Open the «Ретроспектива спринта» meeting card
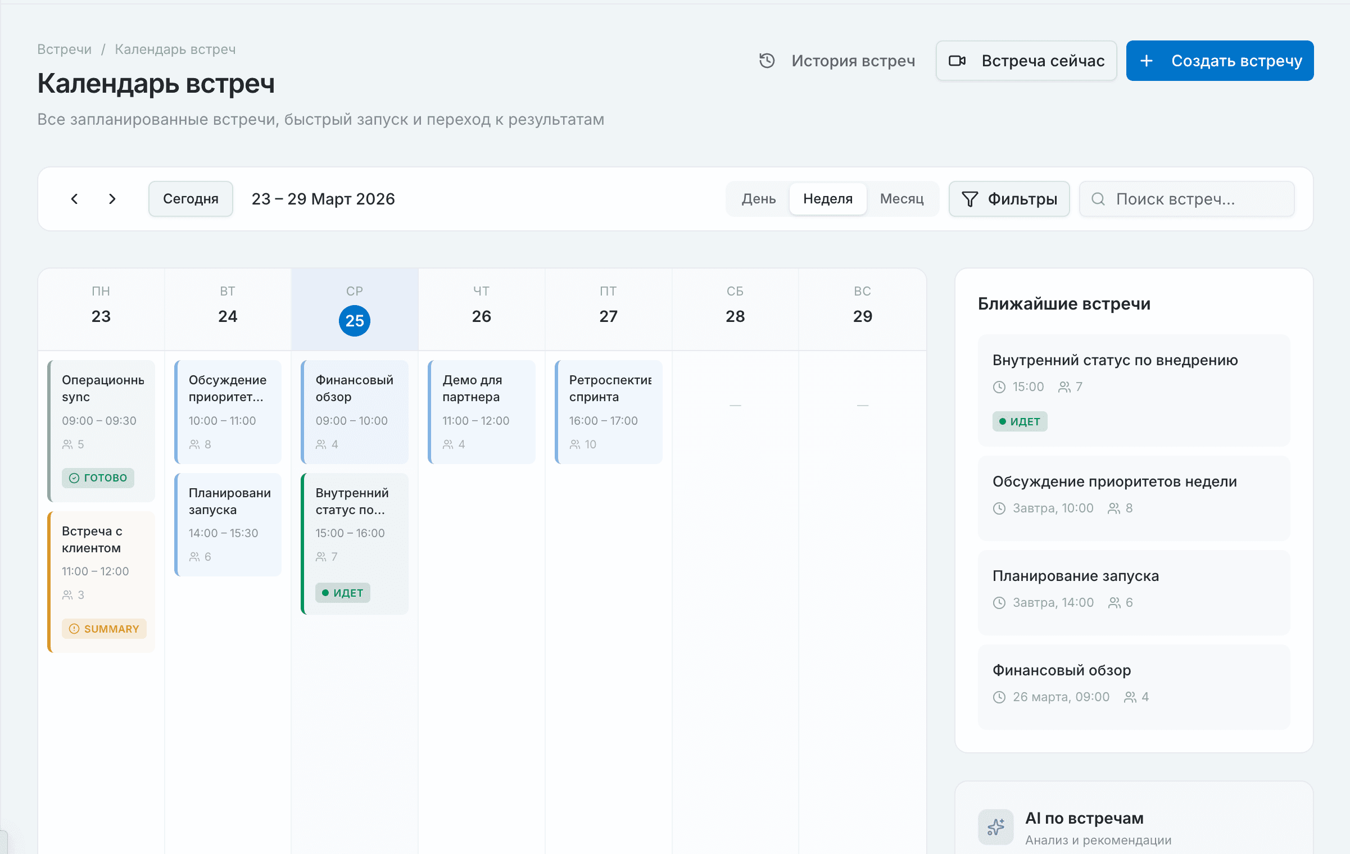 tap(608, 412)
